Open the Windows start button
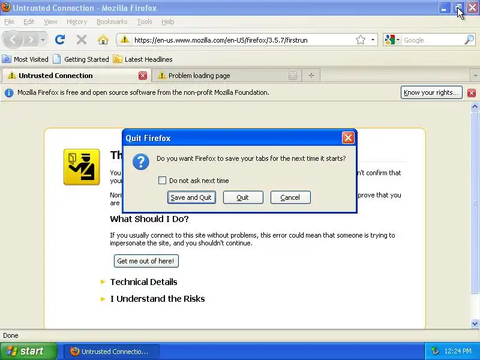480x360 pixels. click(28, 351)
